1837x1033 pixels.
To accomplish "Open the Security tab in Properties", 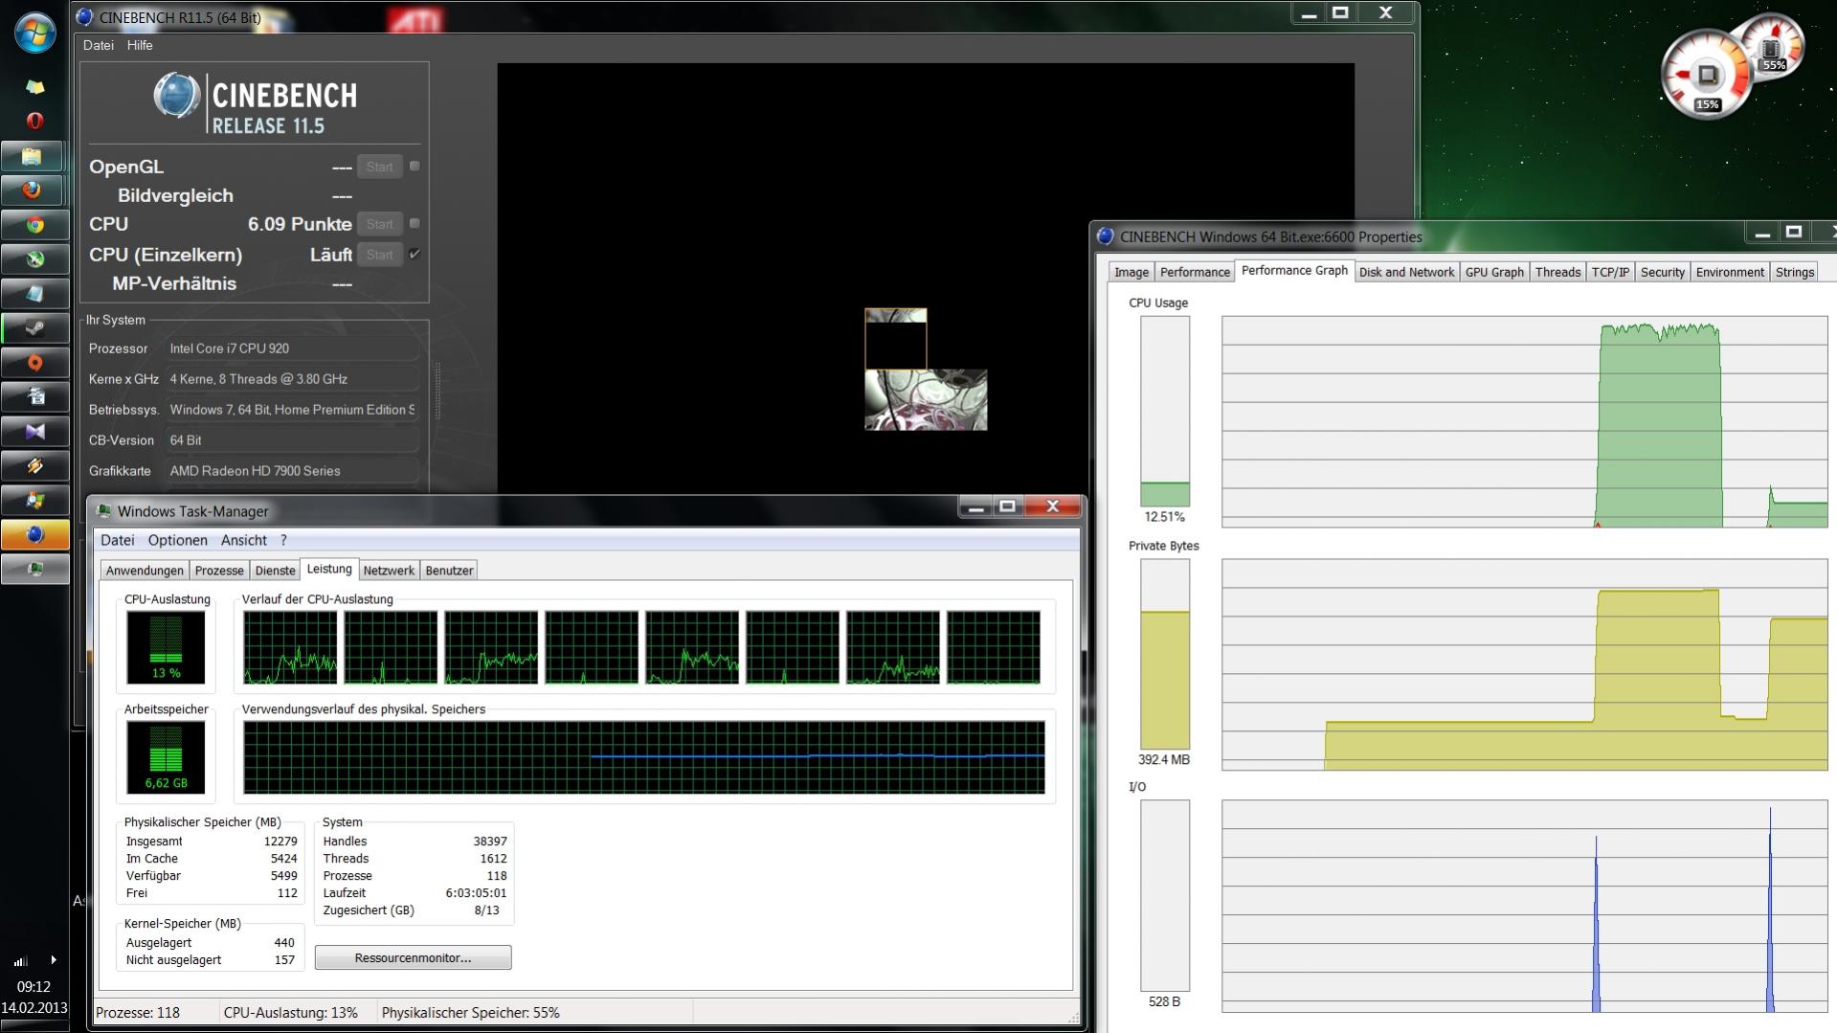I will 1662,273.
